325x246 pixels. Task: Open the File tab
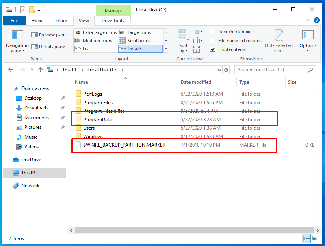click(14, 21)
